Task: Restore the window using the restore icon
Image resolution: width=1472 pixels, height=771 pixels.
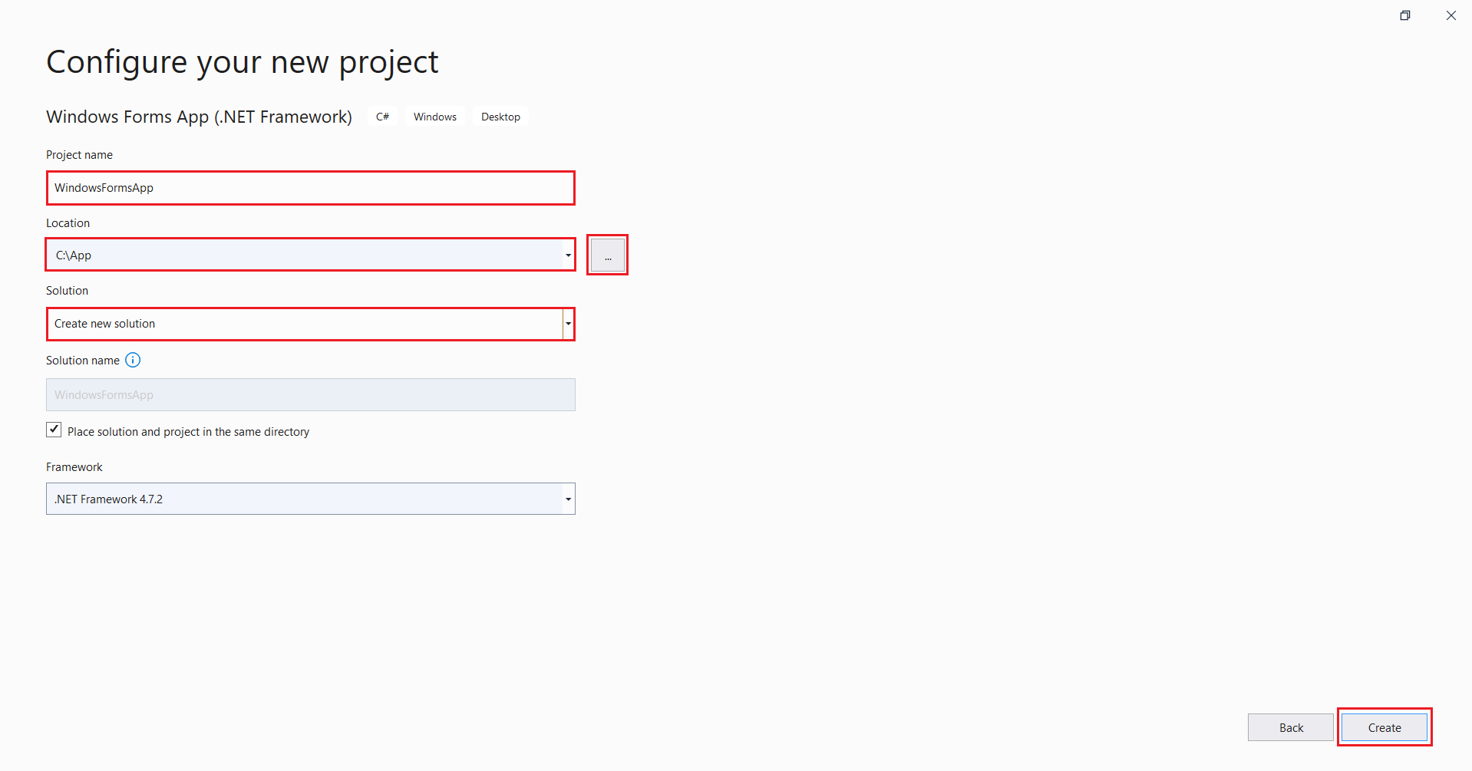Action: [1404, 15]
